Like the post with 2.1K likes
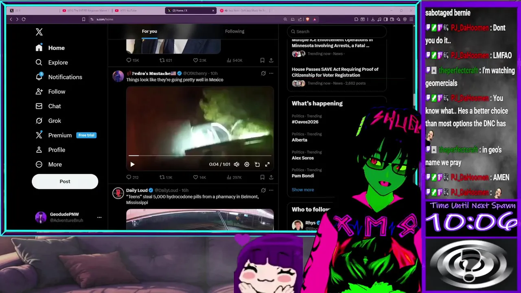The height and width of the screenshot is (293, 521). 199,60
